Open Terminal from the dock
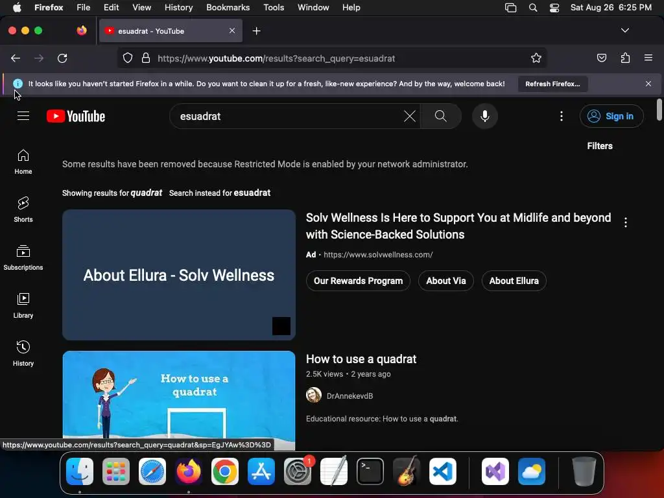 370,471
